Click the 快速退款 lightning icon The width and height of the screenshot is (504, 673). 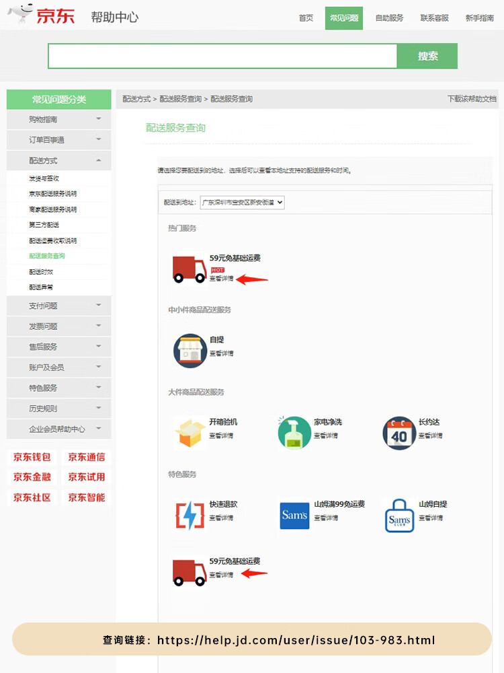190,515
